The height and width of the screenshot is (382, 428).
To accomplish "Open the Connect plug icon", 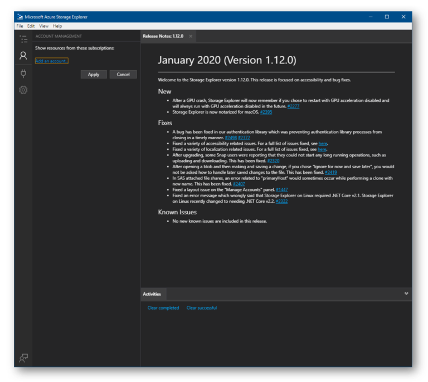I will point(23,74).
